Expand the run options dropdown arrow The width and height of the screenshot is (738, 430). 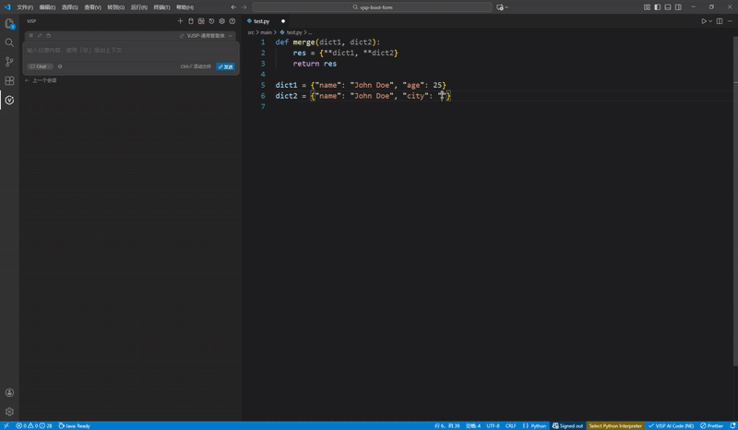tap(711, 20)
